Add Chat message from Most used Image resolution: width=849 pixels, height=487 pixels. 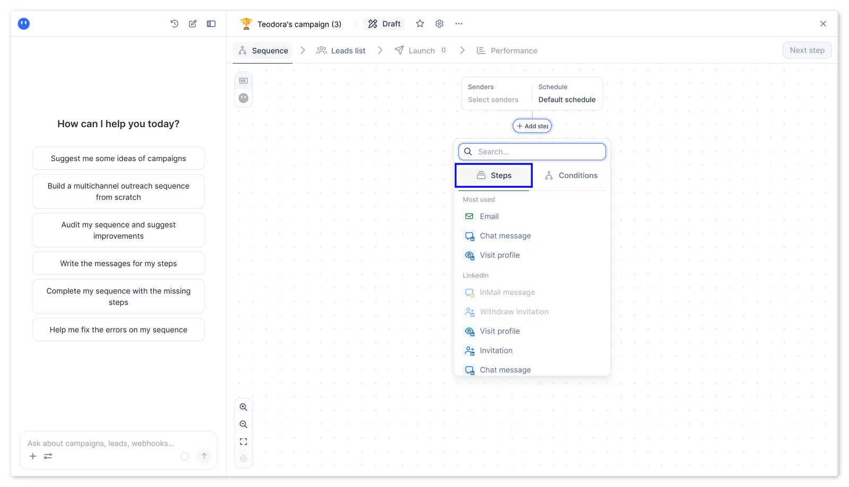click(532, 236)
